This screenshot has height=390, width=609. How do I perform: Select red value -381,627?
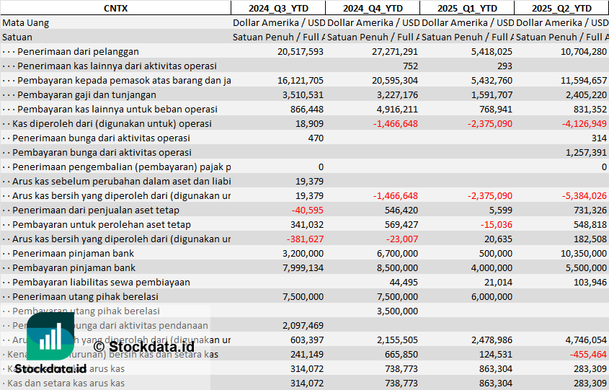click(305, 239)
